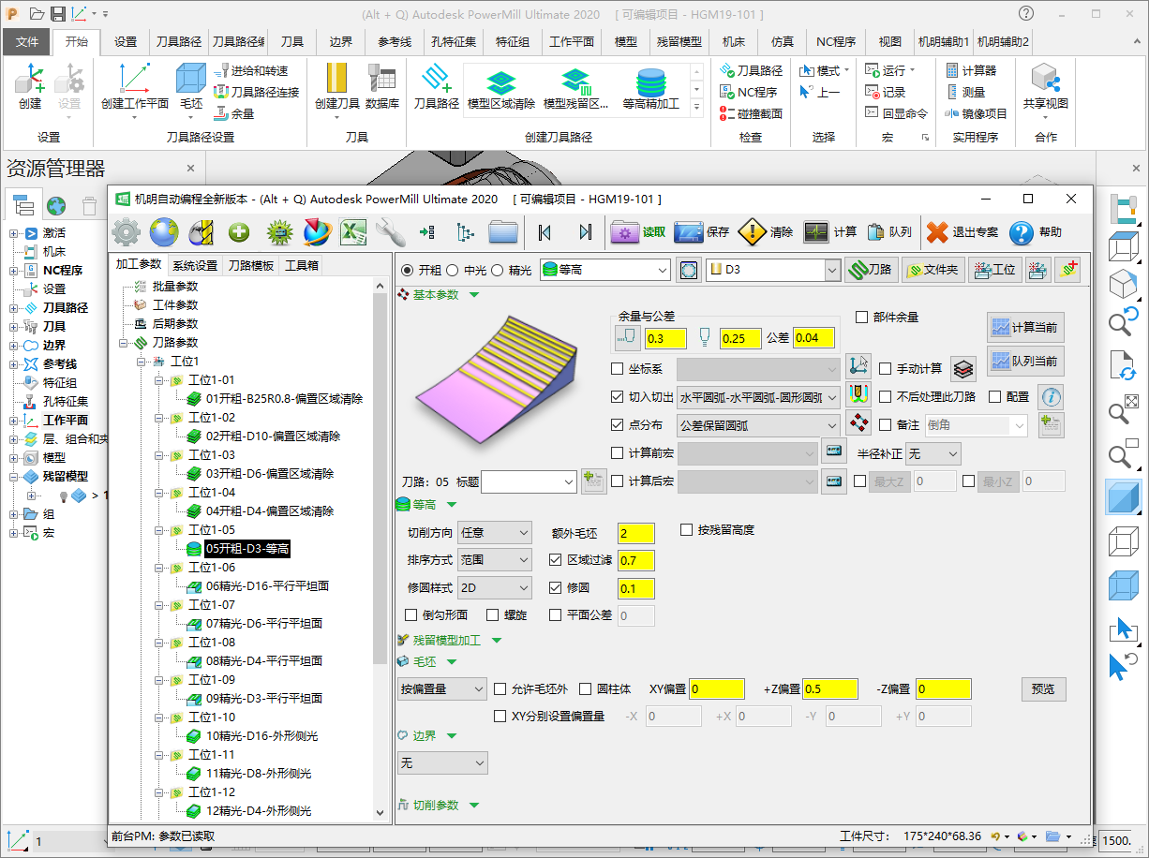Click the blue folder icon in plugin toolbar
Image resolution: width=1149 pixels, height=858 pixels.
[x=503, y=232]
